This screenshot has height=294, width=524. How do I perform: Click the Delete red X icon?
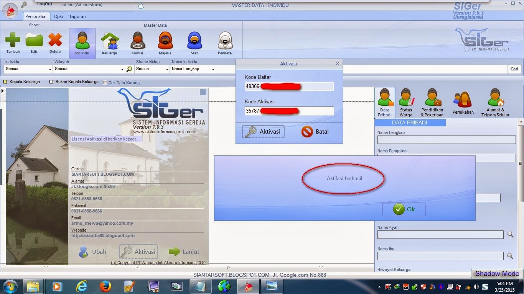(x=55, y=40)
